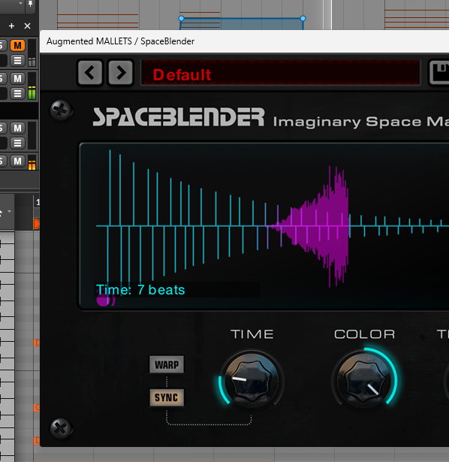Close the panel with the X icon

[27, 26]
